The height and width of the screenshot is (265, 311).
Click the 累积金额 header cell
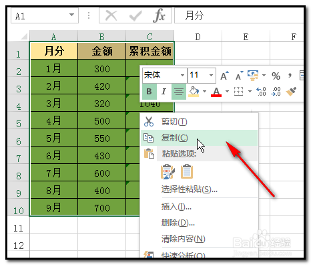click(x=149, y=51)
